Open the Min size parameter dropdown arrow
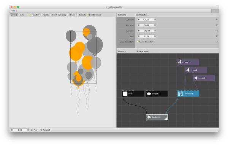This screenshot has width=228, height=145. 217,25
